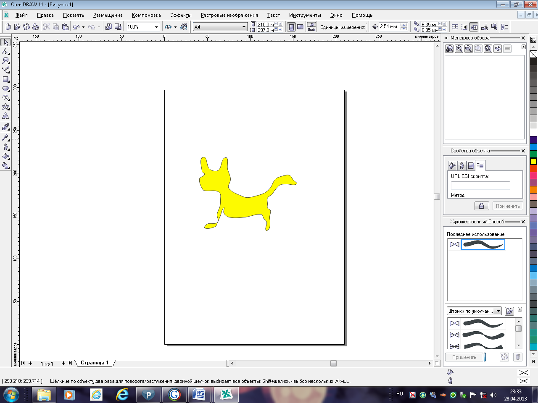538x403 pixels.
Task: Open application launcher dropdown arrow
Action: point(175,27)
